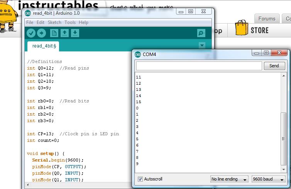Open Serial Monitor via the magnifier icon
291x189 pixels.
201,33
